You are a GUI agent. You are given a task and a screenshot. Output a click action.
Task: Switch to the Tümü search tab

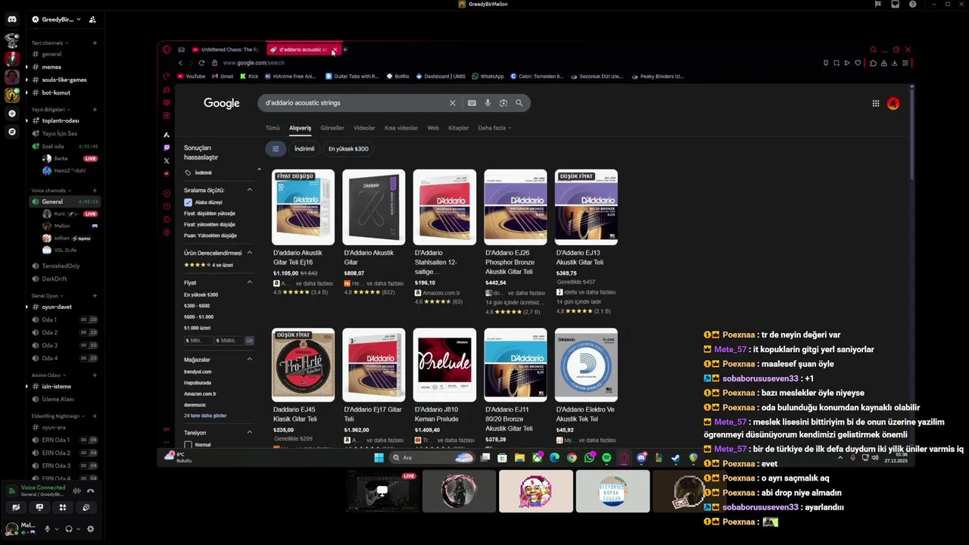point(273,128)
